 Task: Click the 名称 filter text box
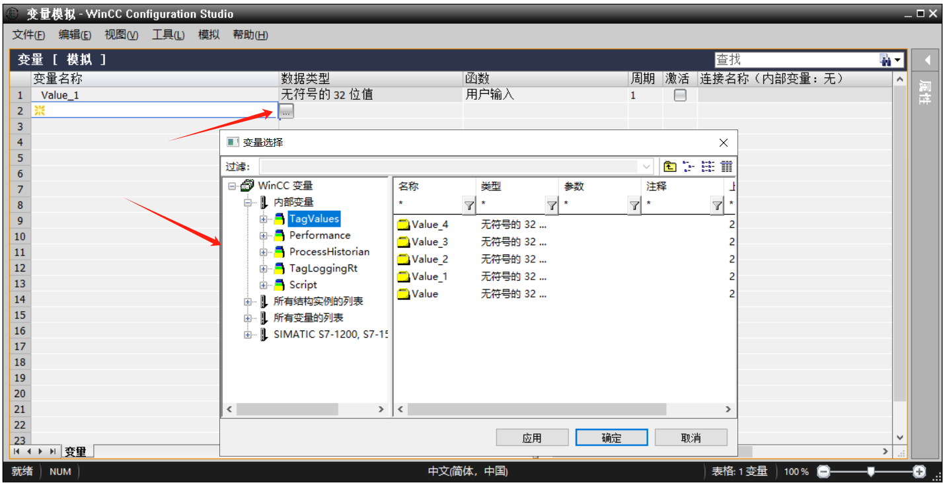coord(428,205)
